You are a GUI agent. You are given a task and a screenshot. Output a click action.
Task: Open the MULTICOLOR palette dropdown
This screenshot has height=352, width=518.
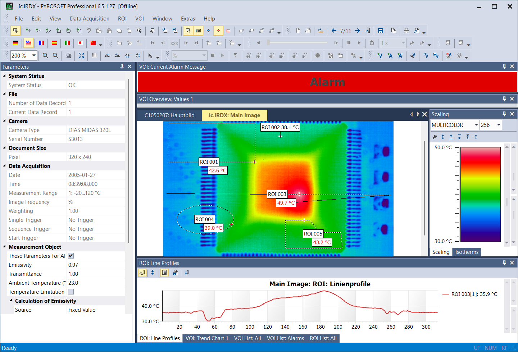click(x=477, y=125)
